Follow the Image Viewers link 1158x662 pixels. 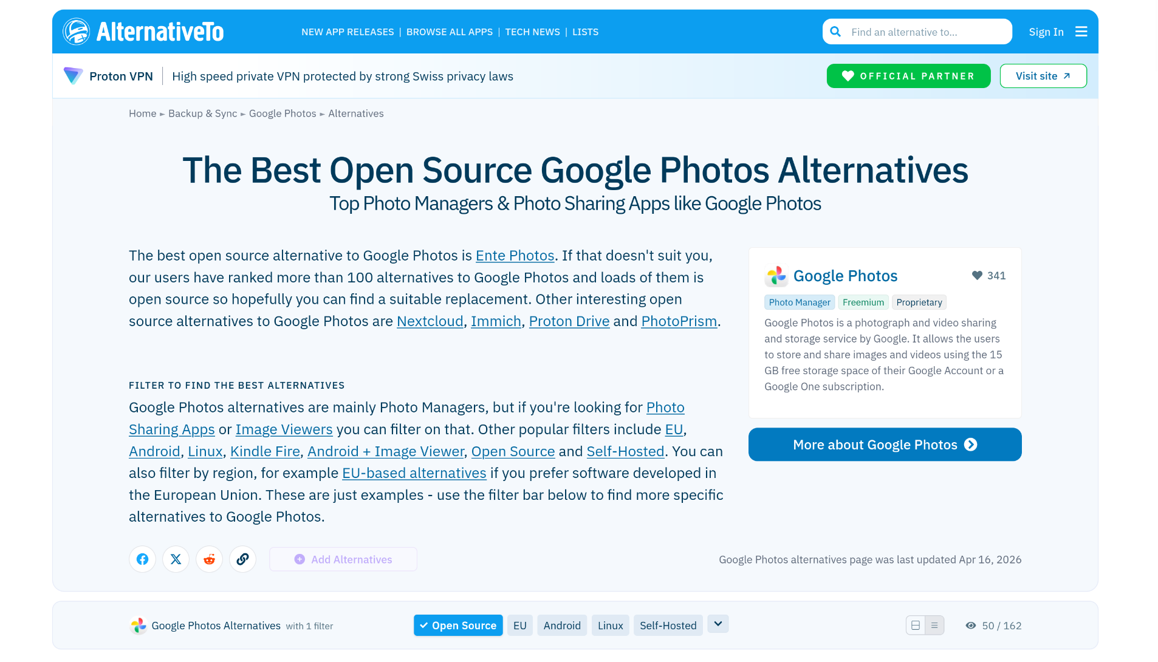[284, 429]
